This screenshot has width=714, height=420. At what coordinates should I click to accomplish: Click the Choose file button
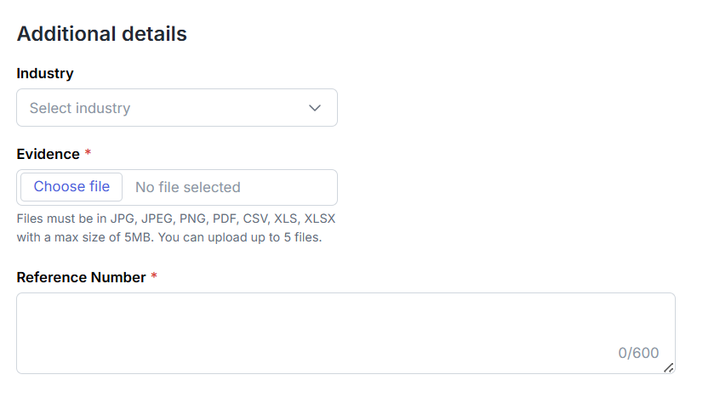point(71,186)
